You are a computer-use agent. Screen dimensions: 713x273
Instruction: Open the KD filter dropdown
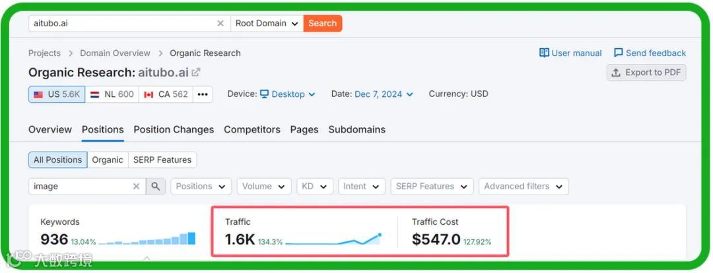pyautogui.click(x=315, y=186)
